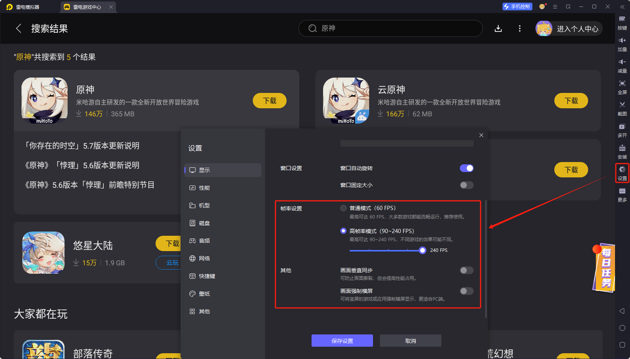Open 设置 from the right sidebar
630x359 pixels.
point(622,173)
